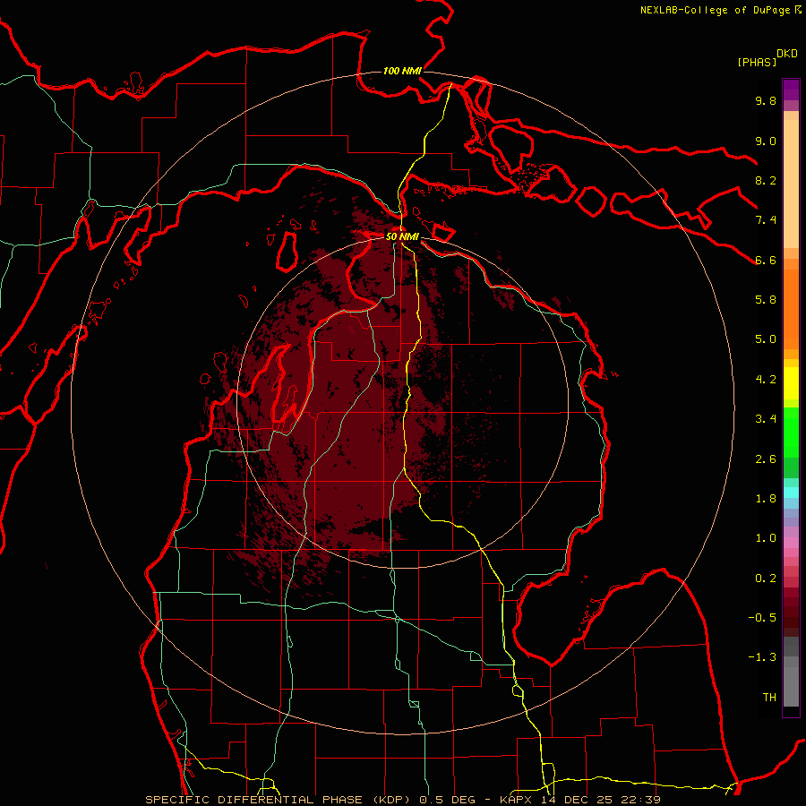
Task: Click the 3.4 scale value
Action: click(x=766, y=419)
